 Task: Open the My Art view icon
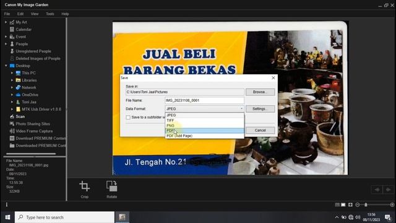coord(12,22)
